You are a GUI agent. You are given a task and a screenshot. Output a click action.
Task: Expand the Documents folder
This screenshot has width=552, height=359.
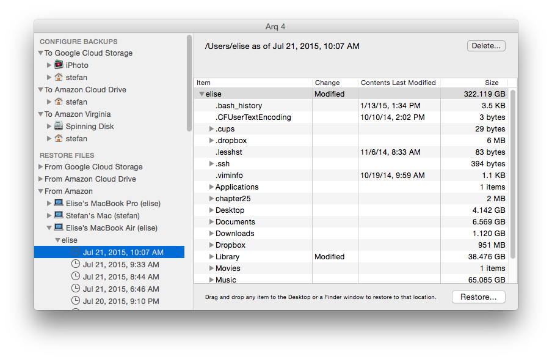[x=211, y=222]
